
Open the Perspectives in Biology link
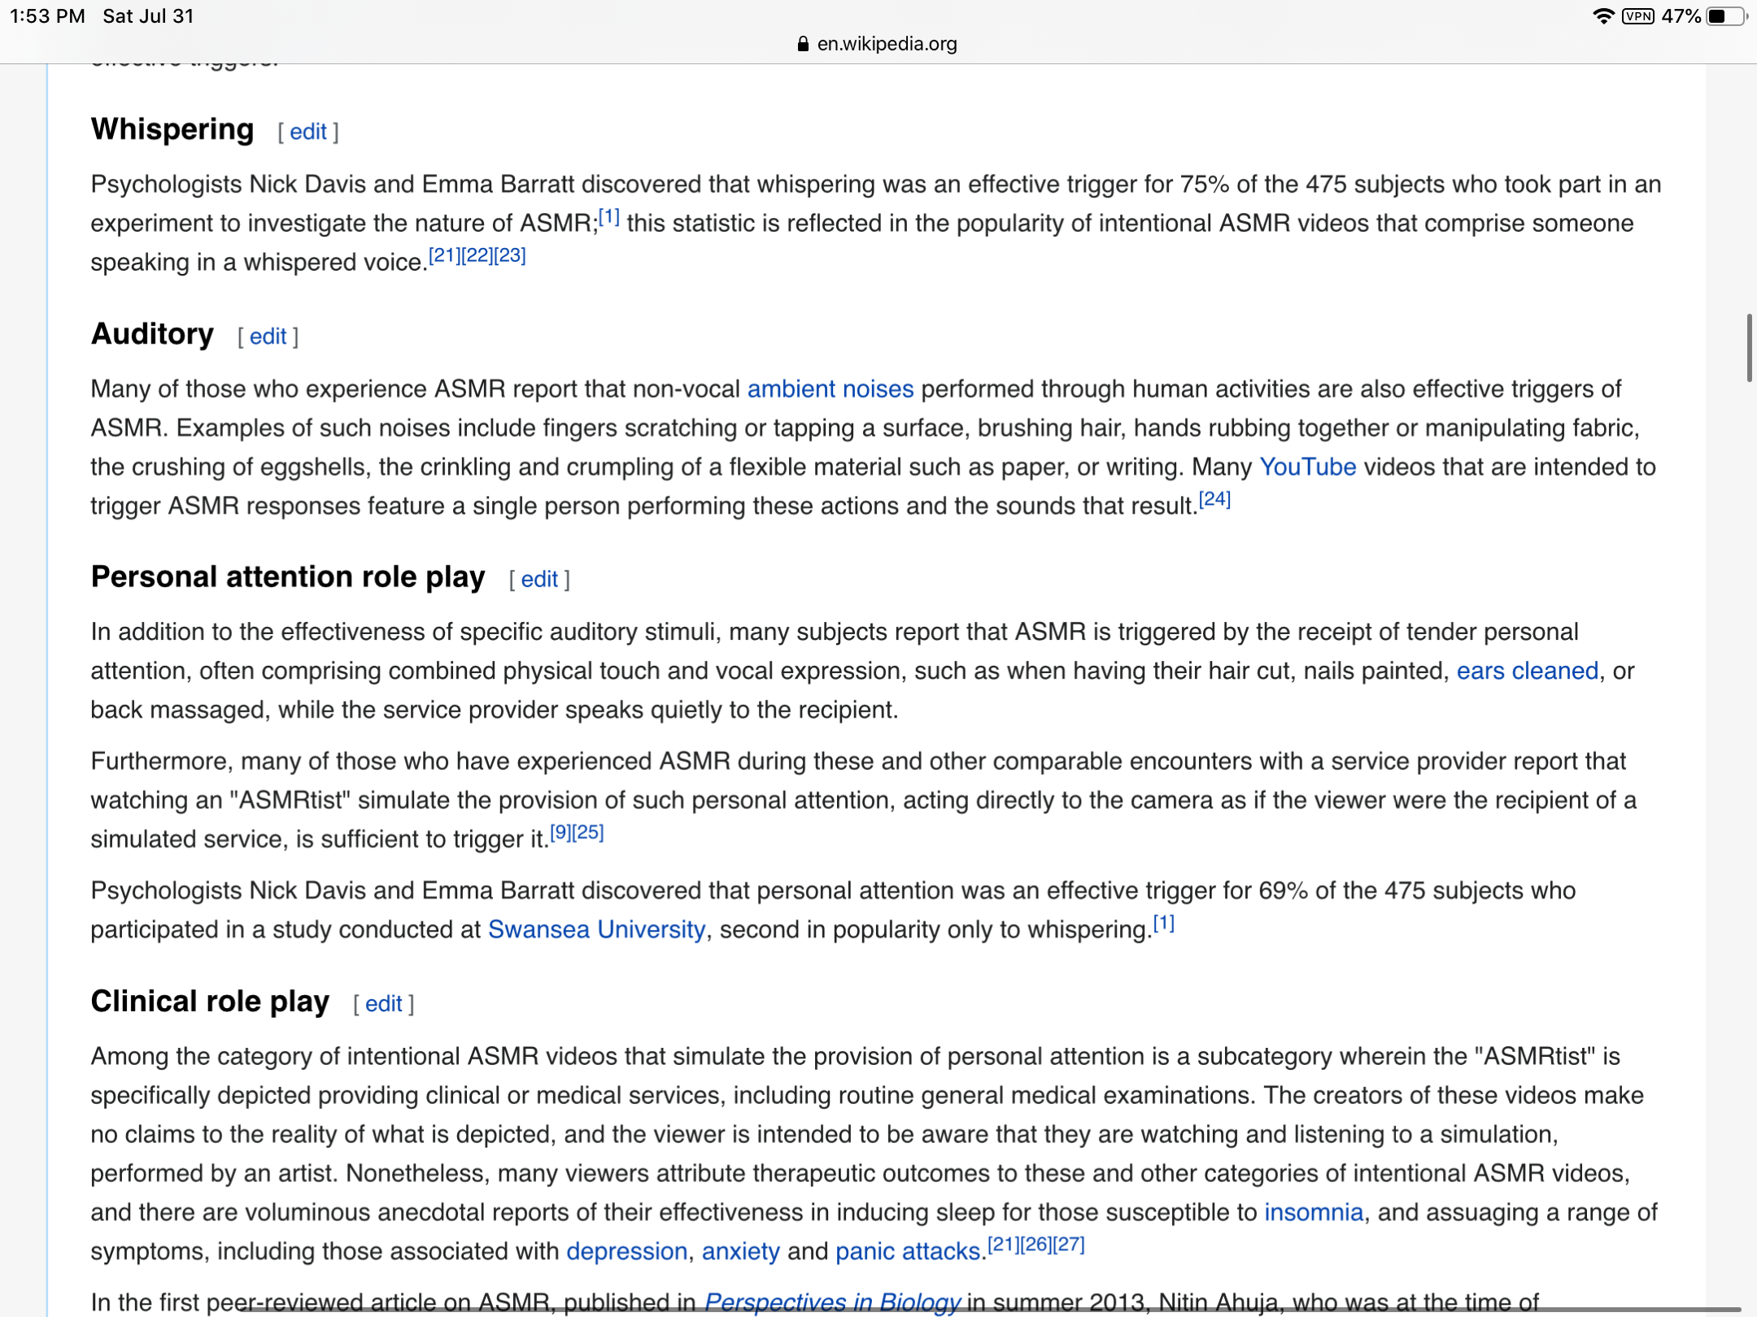click(832, 1302)
